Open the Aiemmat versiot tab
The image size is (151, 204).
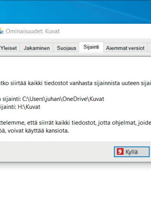point(125,48)
